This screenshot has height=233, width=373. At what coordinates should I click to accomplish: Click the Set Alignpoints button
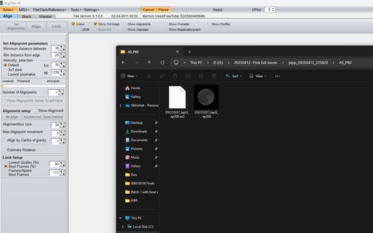tap(16, 27)
